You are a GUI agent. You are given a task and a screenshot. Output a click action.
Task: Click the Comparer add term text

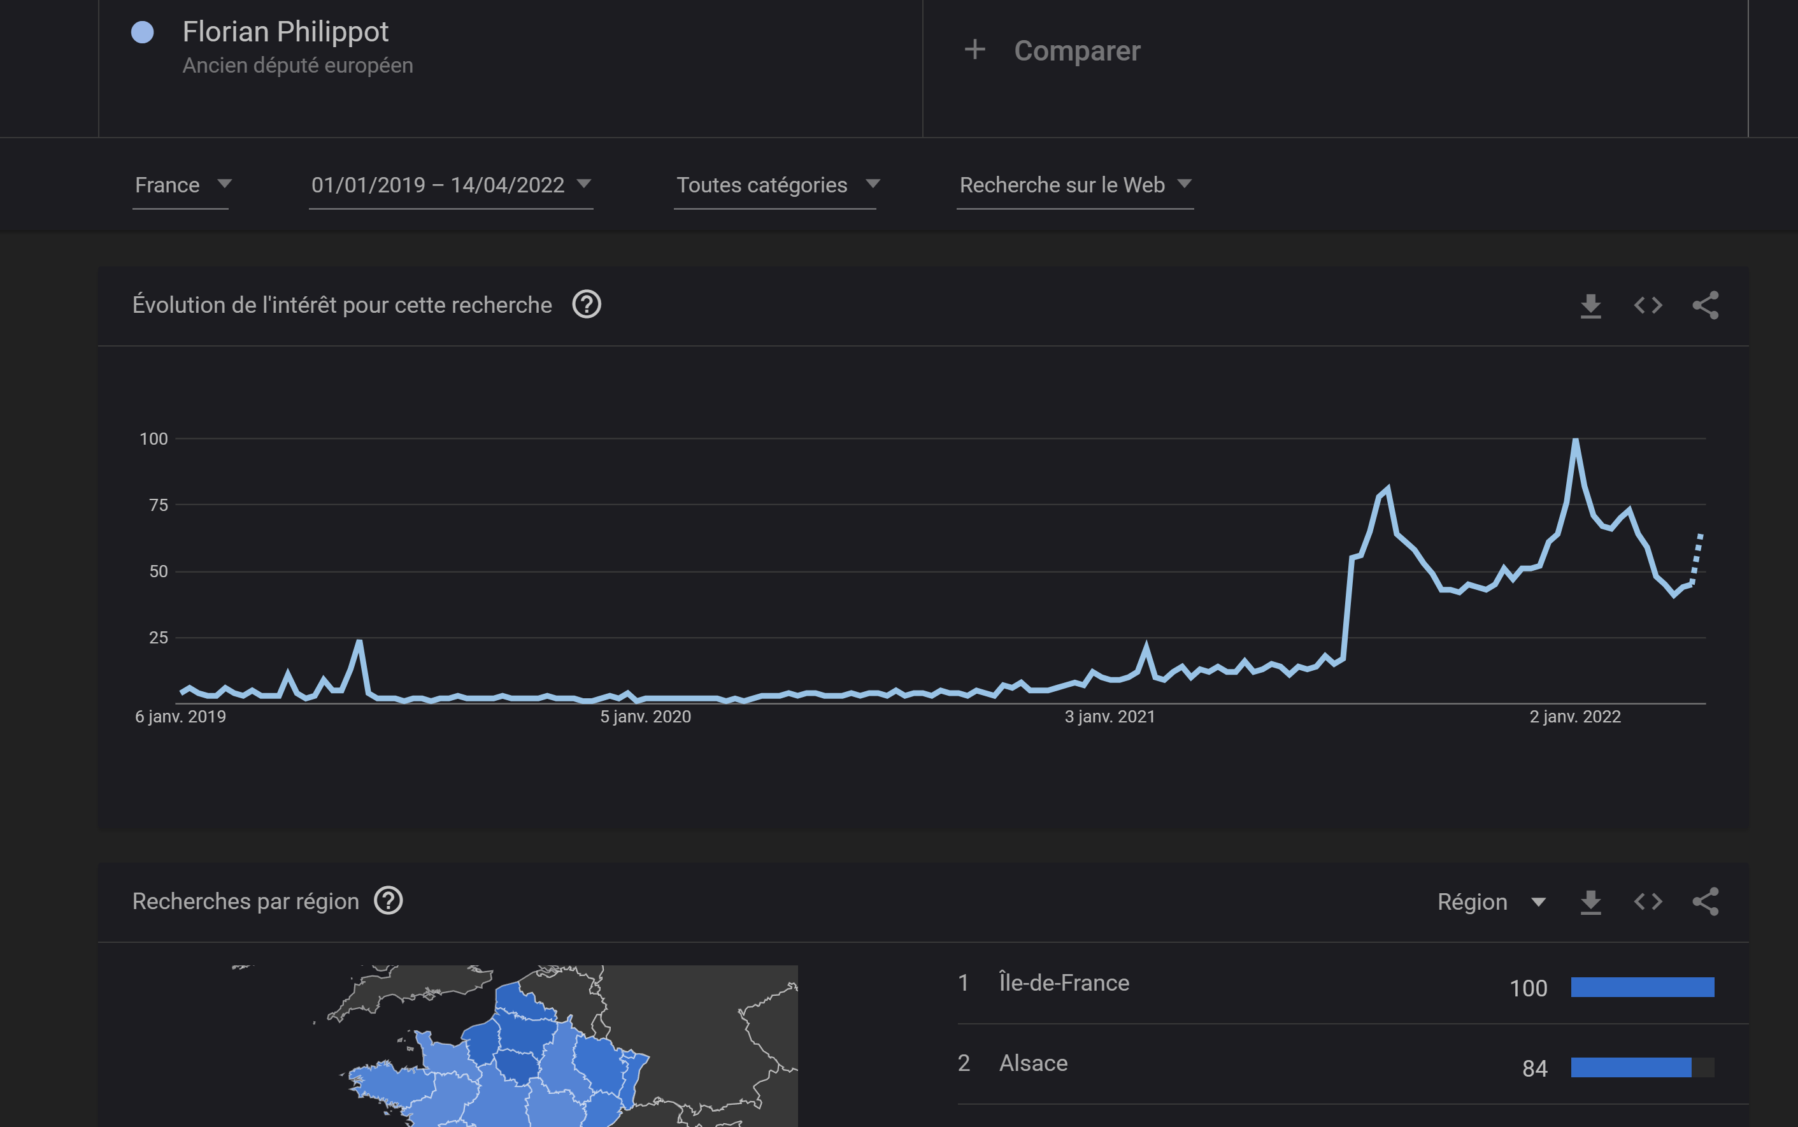(1077, 51)
